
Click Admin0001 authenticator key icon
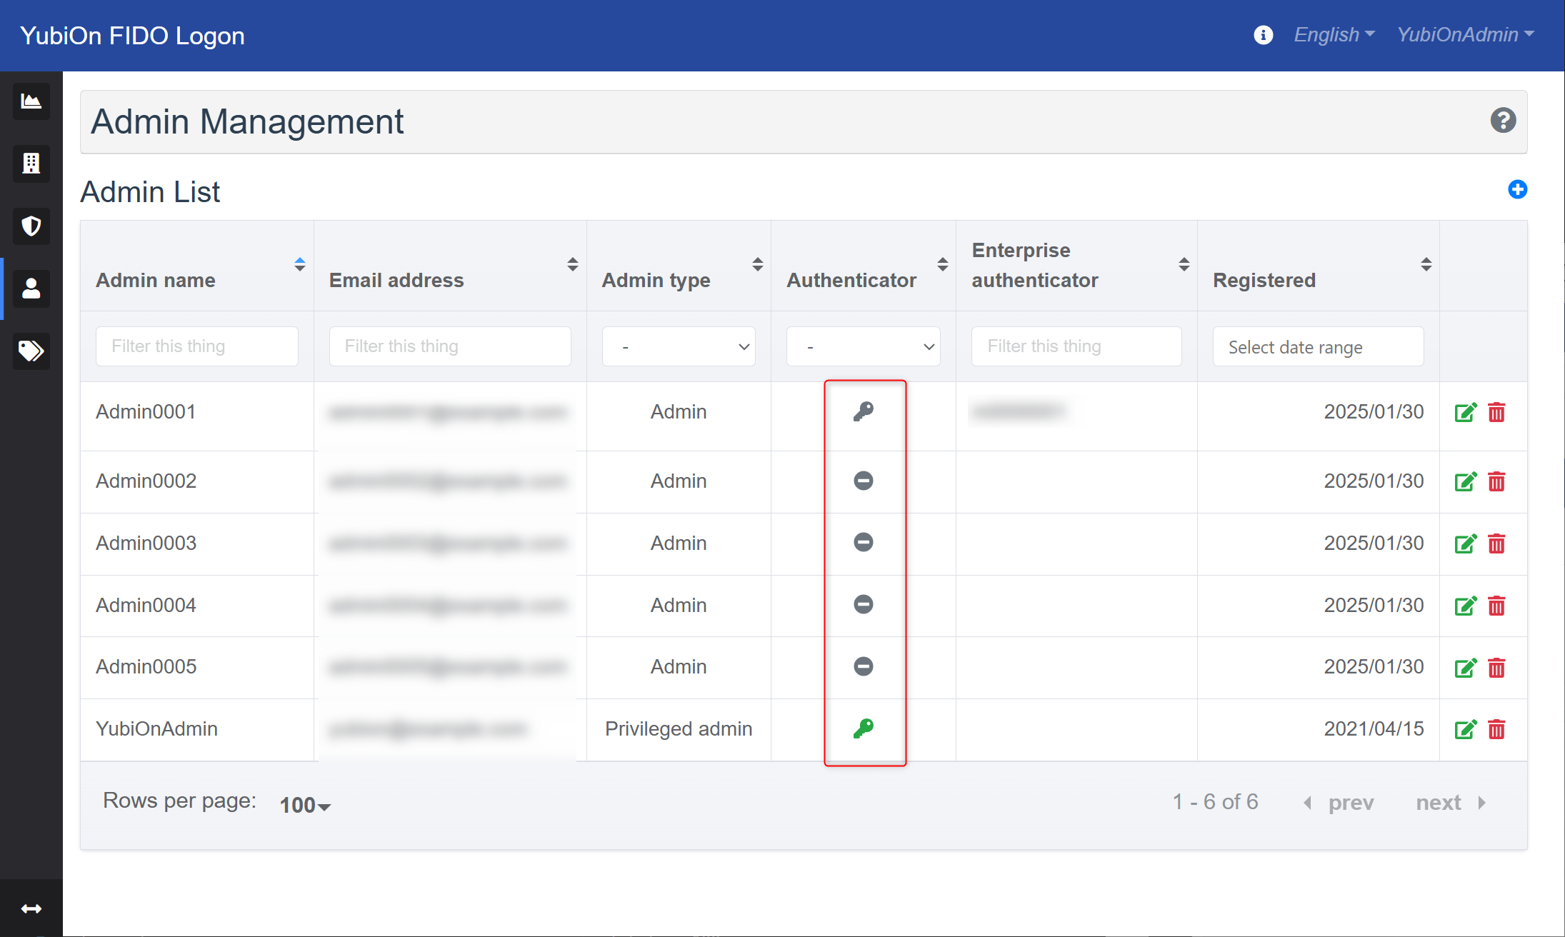coord(864,411)
